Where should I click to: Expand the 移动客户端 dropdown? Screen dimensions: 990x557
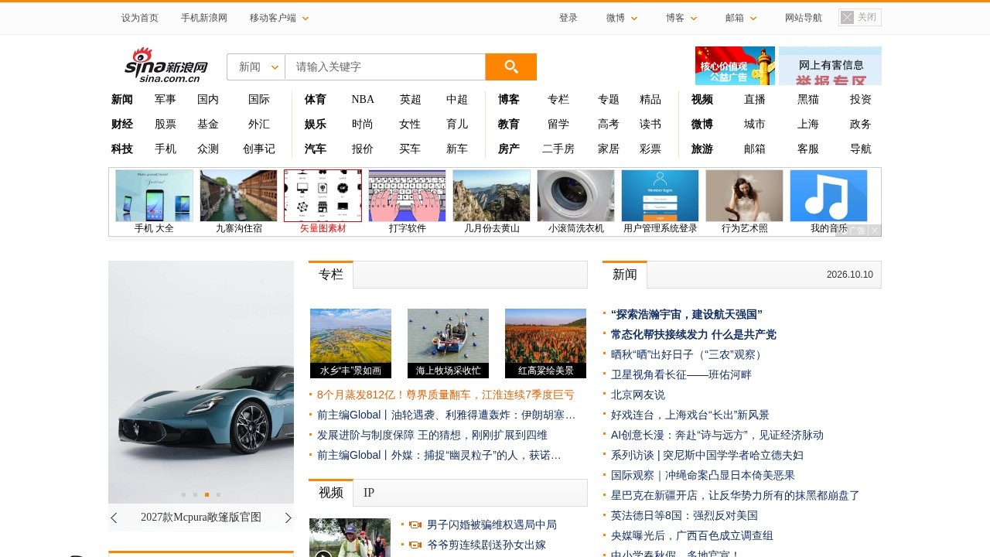(x=279, y=18)
